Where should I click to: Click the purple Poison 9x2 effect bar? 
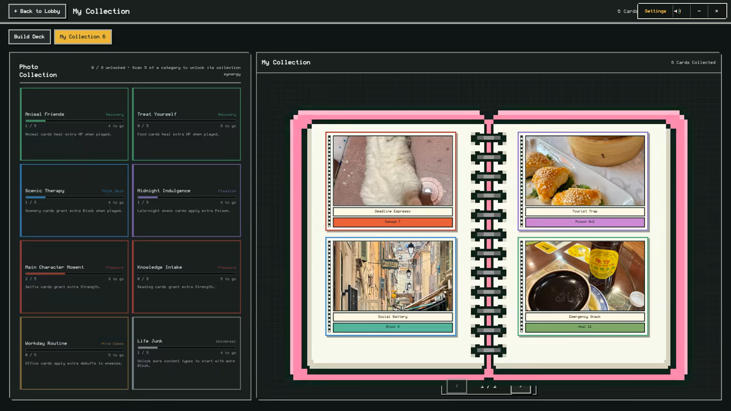(x=585, y=222)
